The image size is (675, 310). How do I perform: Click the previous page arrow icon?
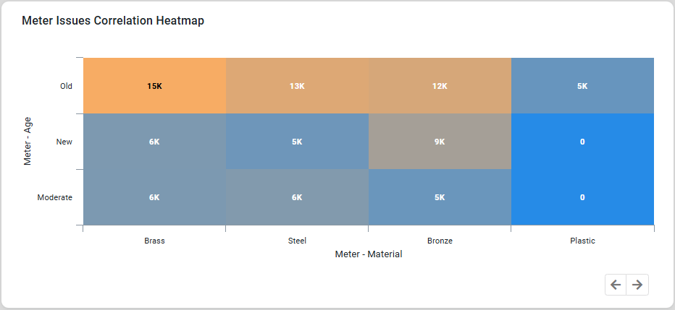pos(616,285)
